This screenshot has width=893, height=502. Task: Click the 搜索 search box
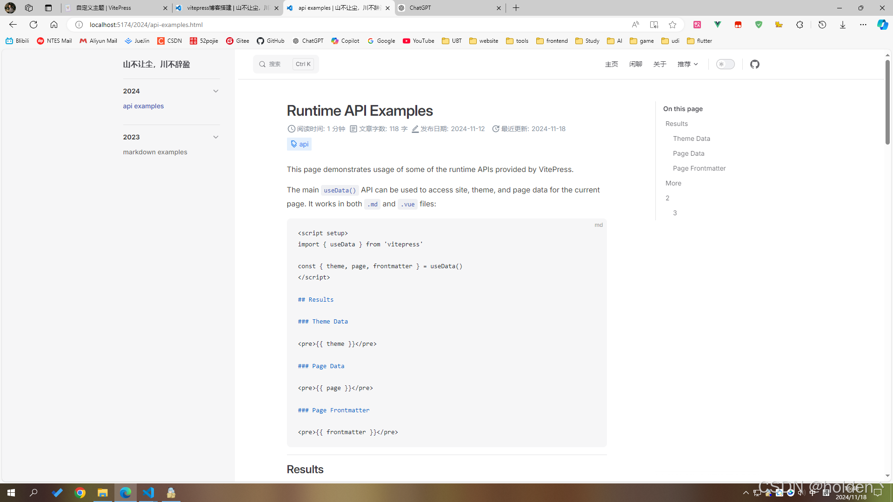point(286,64)
